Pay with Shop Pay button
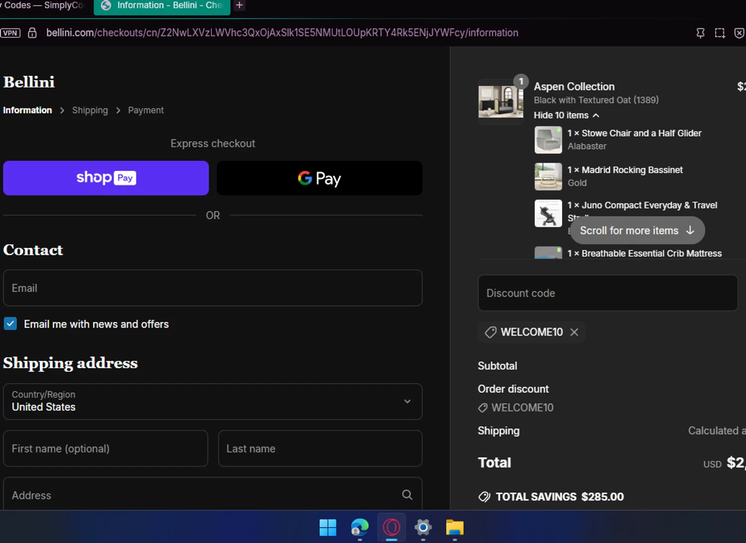 (106, 178)
